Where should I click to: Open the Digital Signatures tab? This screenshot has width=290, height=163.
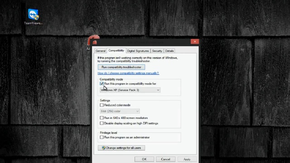point(138,51)
